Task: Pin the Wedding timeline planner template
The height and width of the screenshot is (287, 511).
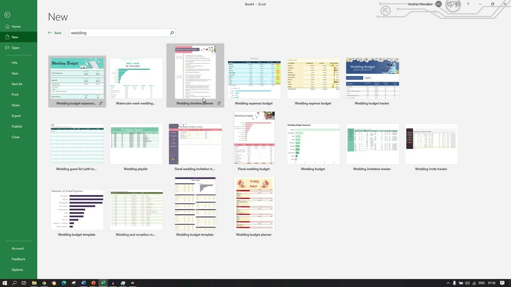Action: pyautogui.click(x=219, y=103)
